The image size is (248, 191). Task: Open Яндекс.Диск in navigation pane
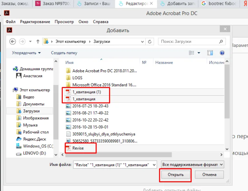click(x=31, y=139)
